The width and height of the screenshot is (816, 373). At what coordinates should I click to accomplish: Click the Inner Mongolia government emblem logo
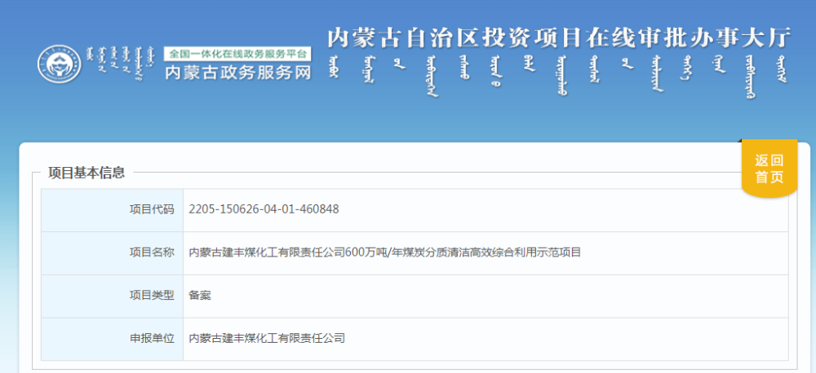click(60, 64)
